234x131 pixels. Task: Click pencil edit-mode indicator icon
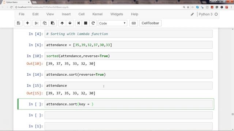click(x=192, y=14)
